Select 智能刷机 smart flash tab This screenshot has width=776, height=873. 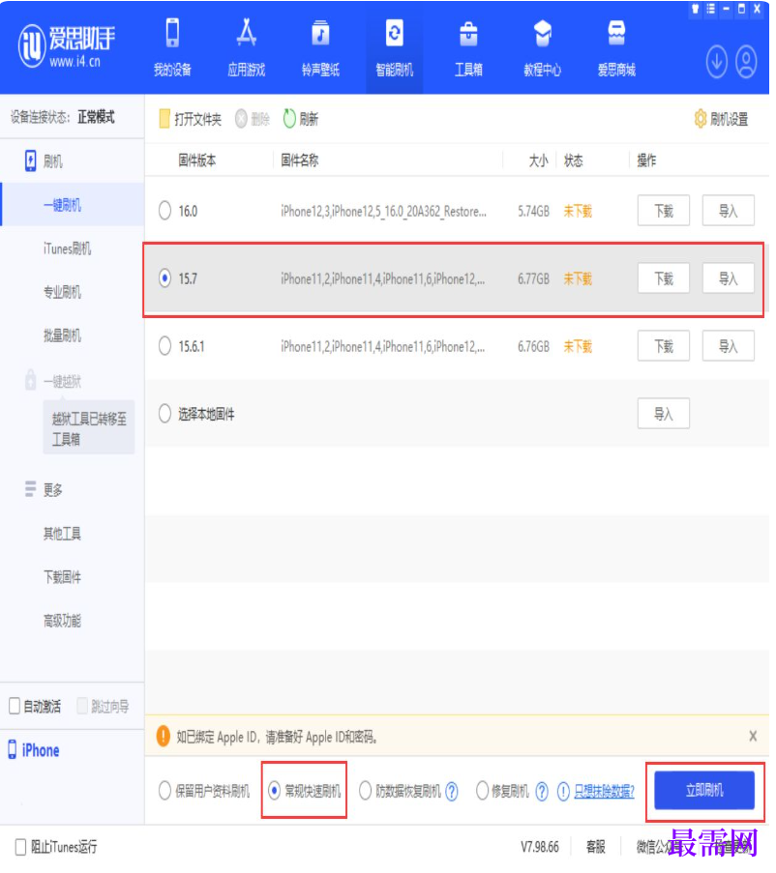coord(395,46)
